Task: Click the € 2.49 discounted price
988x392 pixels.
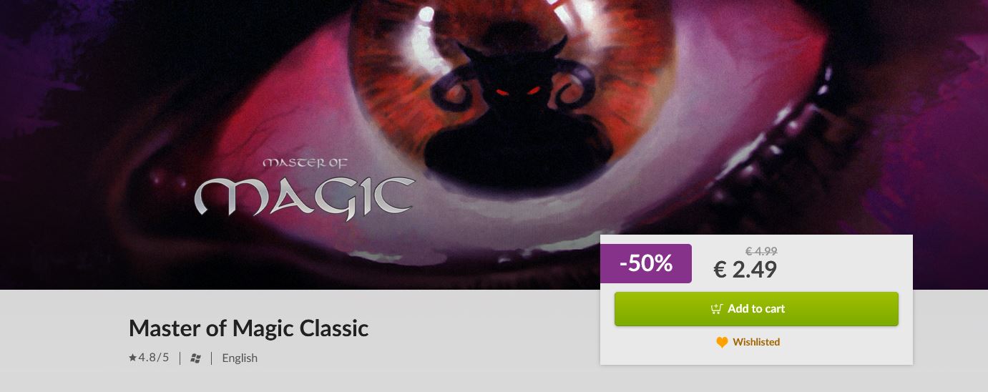Action: pyautogui.click(x=745, y=269)
